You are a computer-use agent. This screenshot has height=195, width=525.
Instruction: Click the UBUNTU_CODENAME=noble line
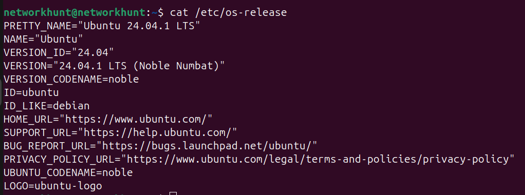point(68,173)
